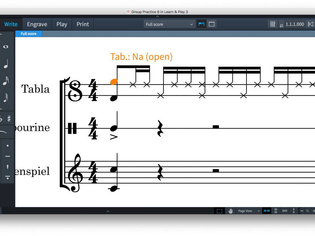Click the transport display mode icon
315x236 pixels.
[281, 25]
